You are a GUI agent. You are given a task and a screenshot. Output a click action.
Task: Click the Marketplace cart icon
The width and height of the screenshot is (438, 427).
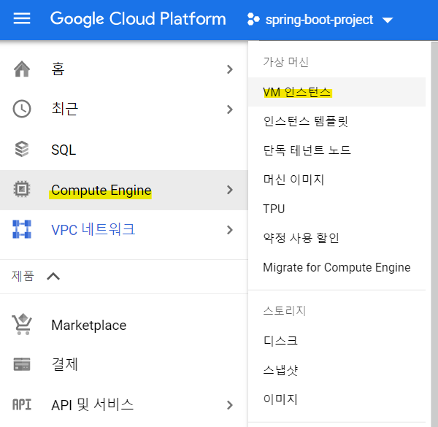tap(22, 325)
